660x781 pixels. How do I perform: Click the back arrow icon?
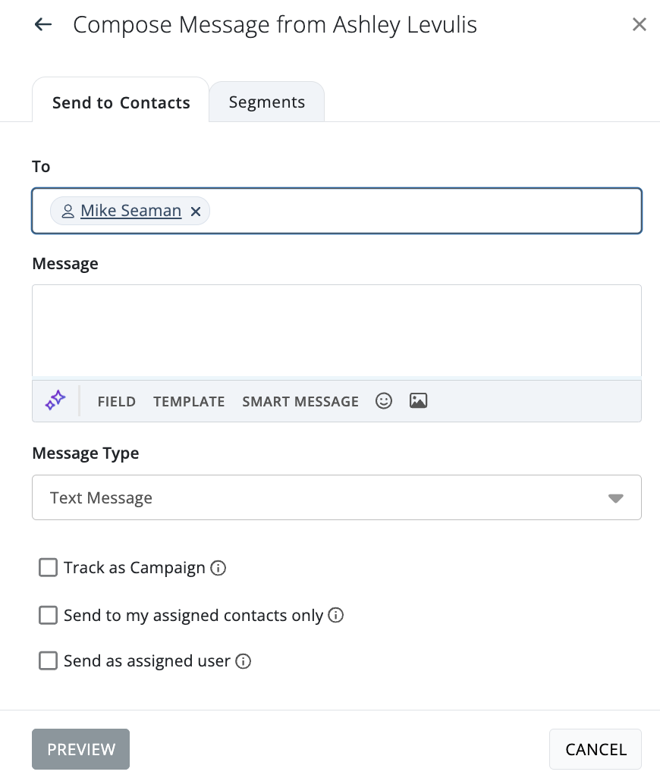tap(43, 25)
